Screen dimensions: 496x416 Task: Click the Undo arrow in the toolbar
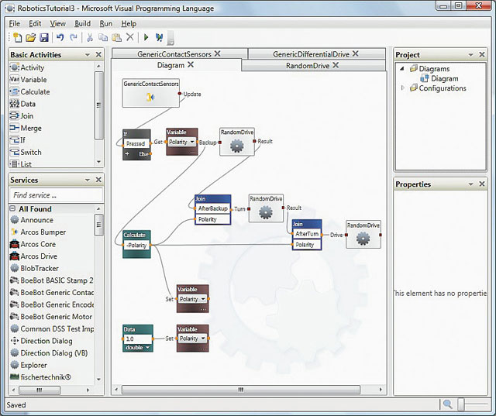(60, 37)
